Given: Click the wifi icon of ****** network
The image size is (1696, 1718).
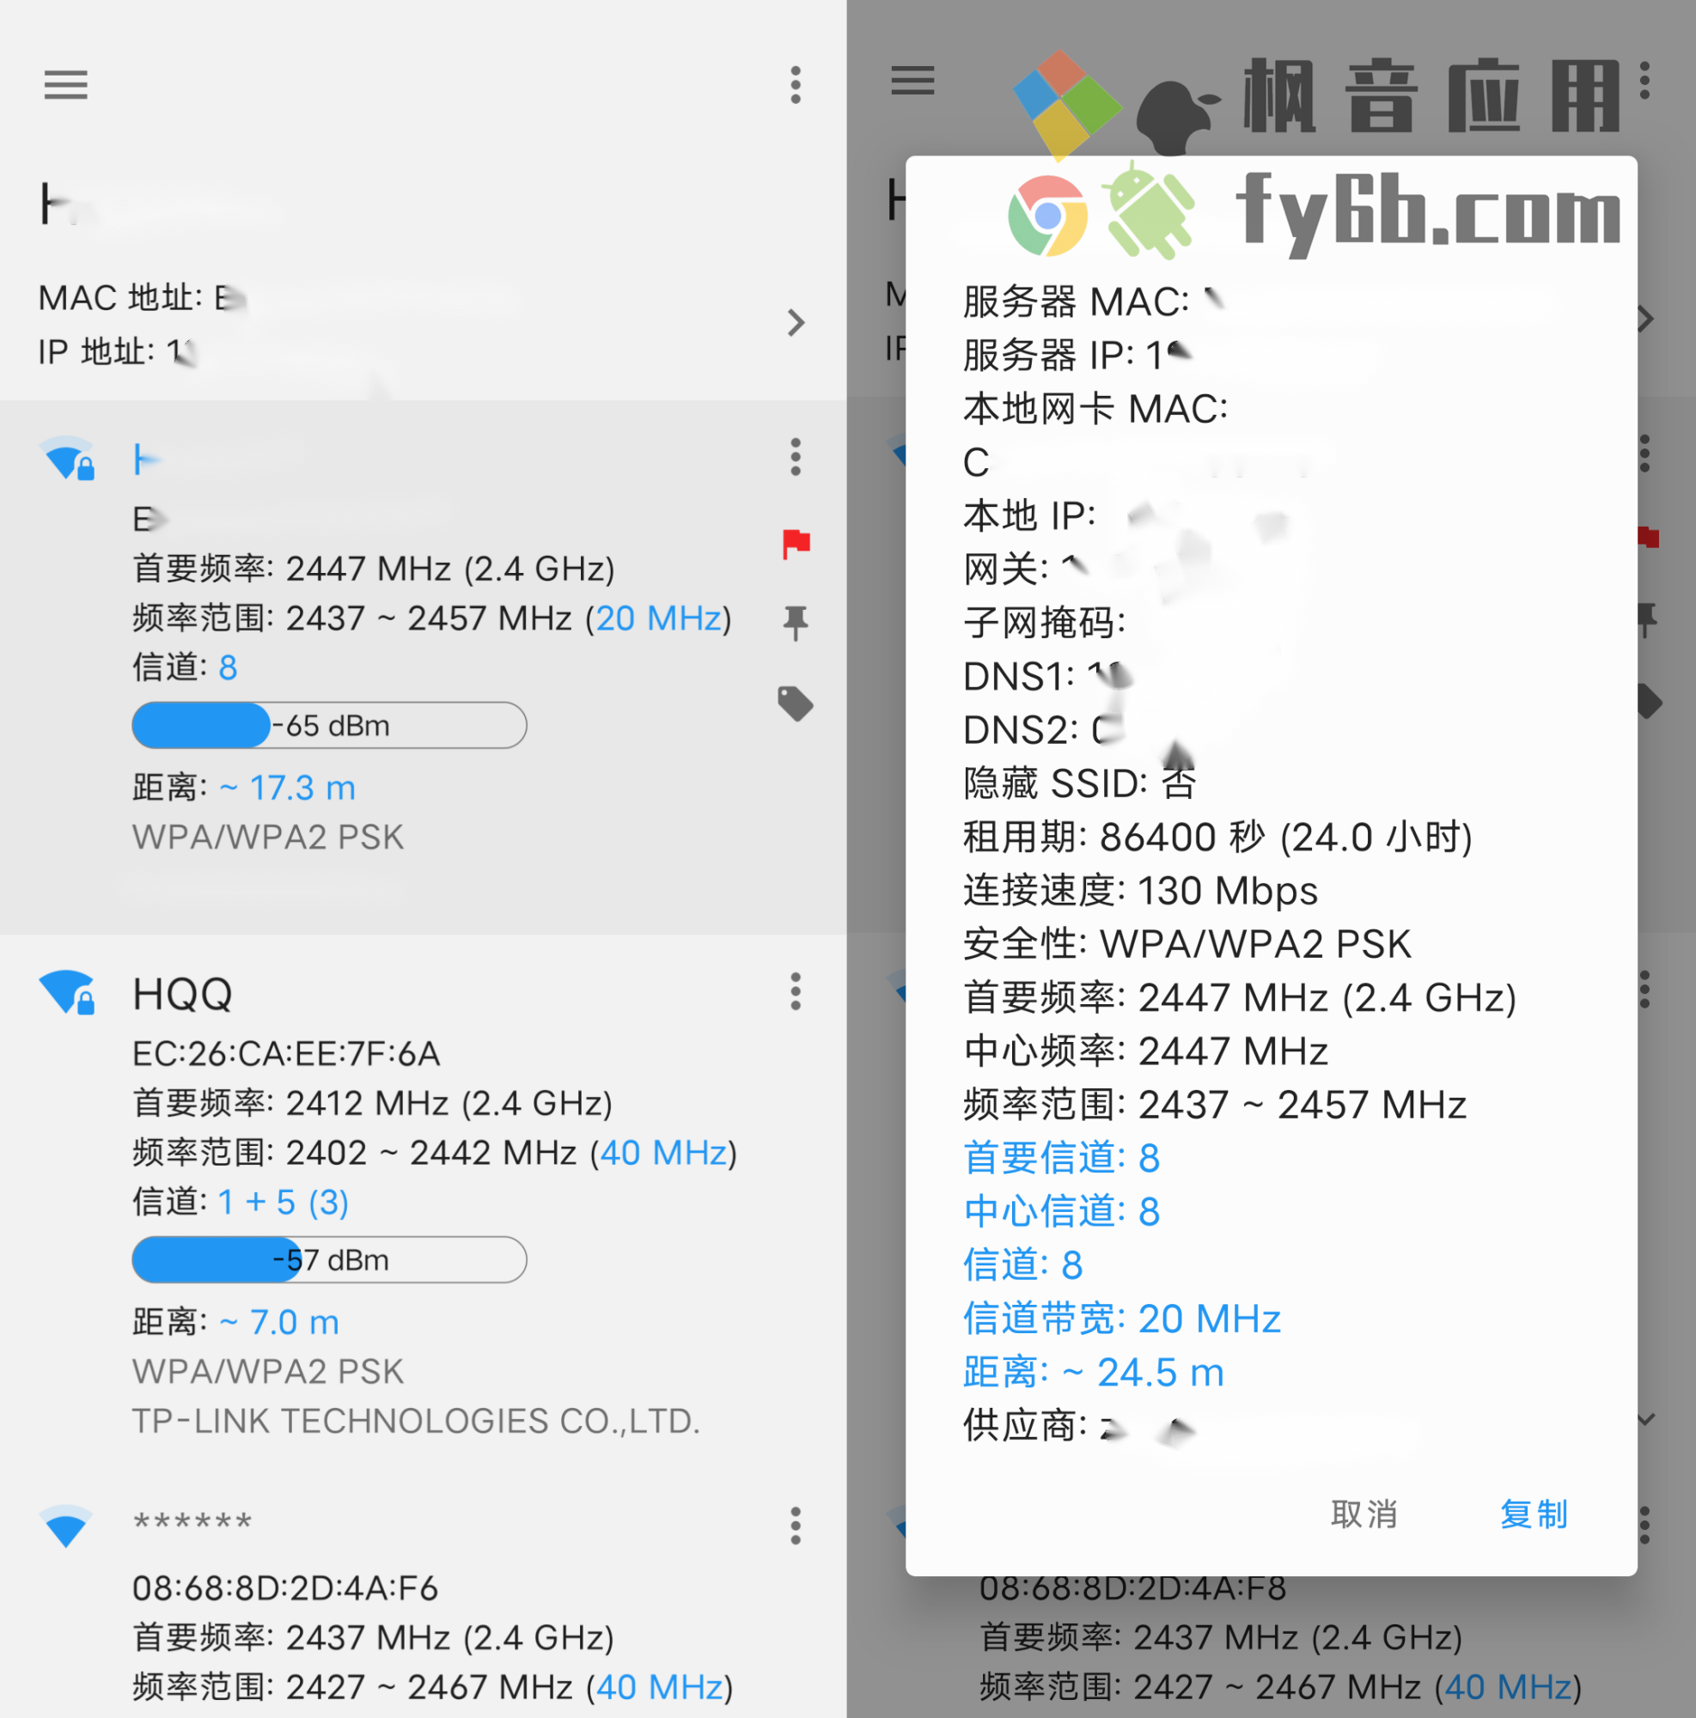Looking at the screenshot, I should pos(66,1526).
